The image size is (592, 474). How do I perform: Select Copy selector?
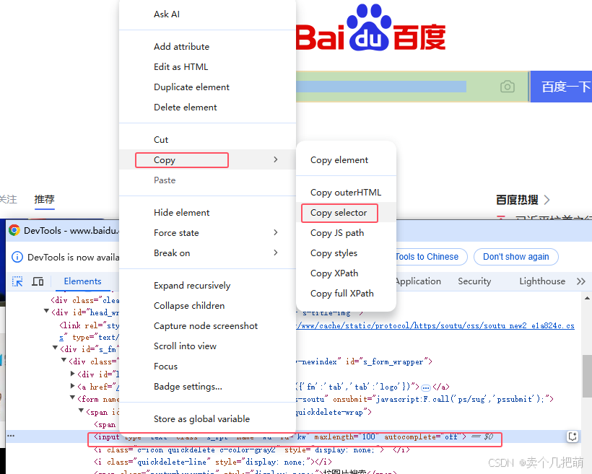(339, 213)
